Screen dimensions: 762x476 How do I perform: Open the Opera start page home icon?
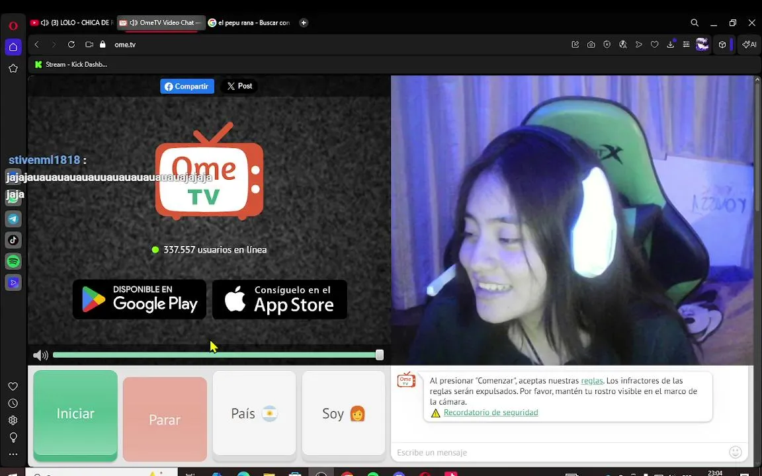[x=13, y=47]
